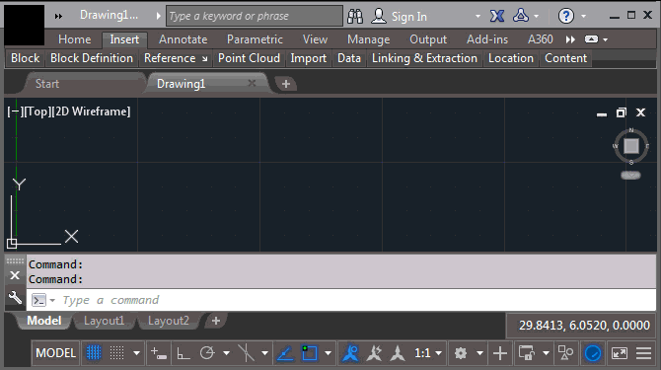Open snap mode settings dropdown arrow
Image resolution: width=661 pixels, height=370 pixels.
[136, 352]
